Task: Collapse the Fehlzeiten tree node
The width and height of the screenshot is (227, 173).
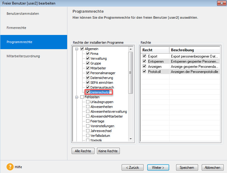Action: pos(77,97)
